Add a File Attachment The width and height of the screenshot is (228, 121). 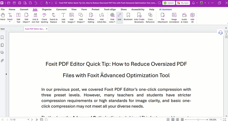(162, 18)
